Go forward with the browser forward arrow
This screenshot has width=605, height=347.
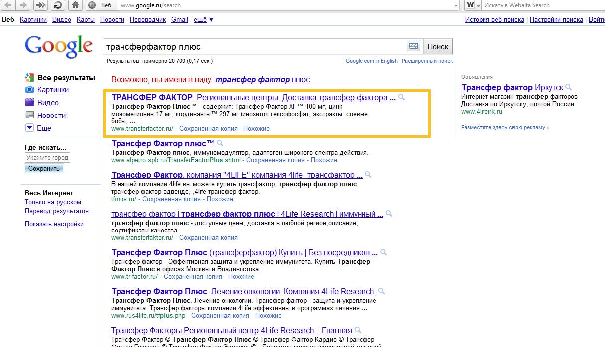[x=23, y=5]
